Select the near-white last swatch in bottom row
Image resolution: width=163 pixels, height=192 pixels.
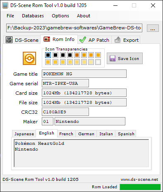98,62
